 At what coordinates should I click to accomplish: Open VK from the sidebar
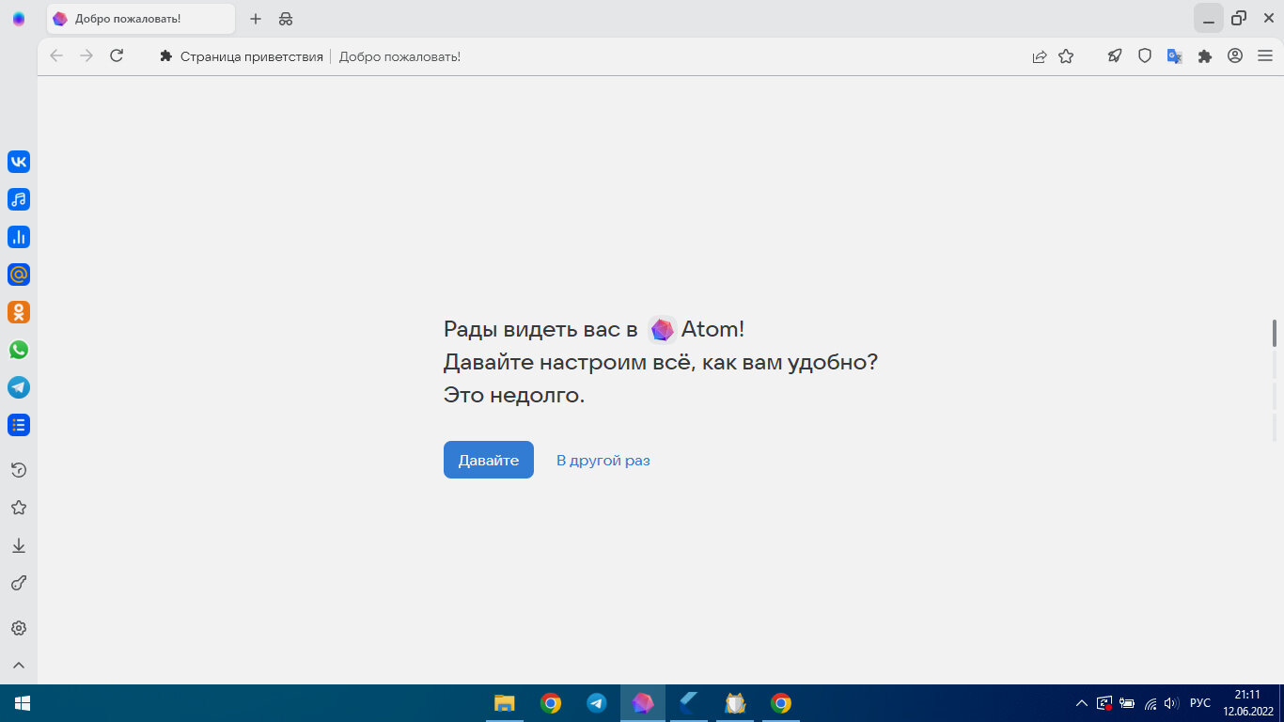(19, 162)
